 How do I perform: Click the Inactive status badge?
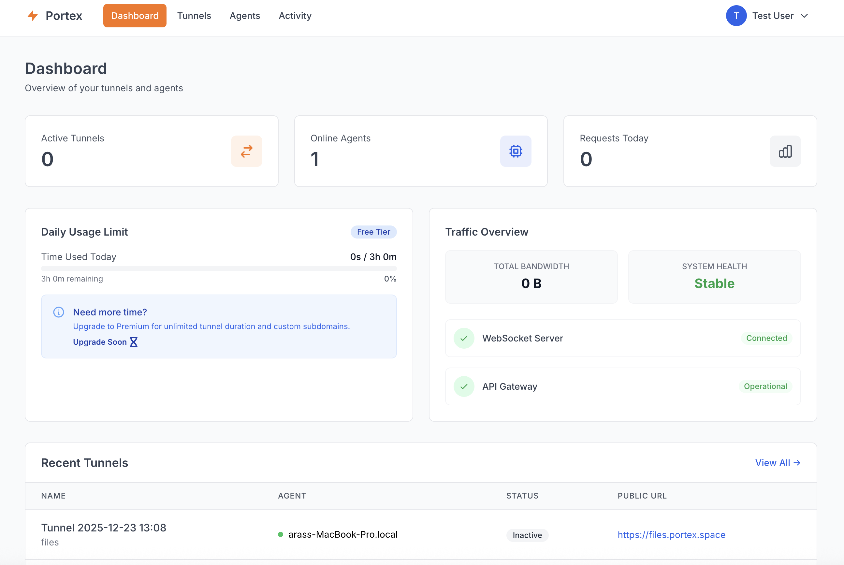click(527, 535)
